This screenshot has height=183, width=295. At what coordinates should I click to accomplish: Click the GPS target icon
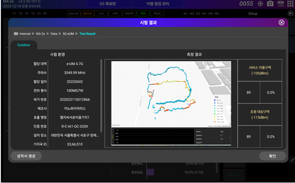260,3
